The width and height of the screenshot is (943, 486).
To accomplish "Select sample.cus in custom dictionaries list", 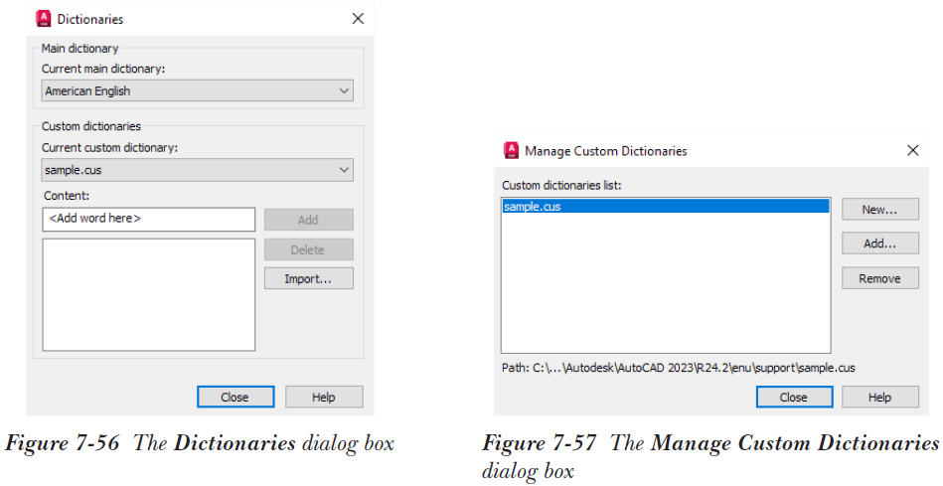I will pos(666,207).
